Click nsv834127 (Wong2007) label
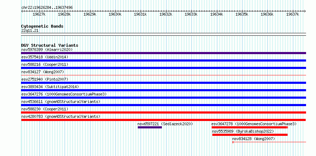The width and height of the screenshot is (316, 156). tap(43, 72)
